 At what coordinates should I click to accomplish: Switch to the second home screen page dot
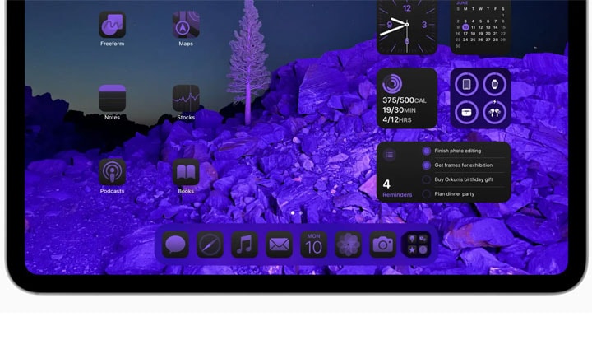301,213
